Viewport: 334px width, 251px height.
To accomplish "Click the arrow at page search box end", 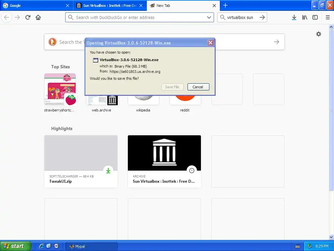I will [x=277, y=42].
